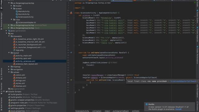Collapse the drawable folder

tap(9, 36)
